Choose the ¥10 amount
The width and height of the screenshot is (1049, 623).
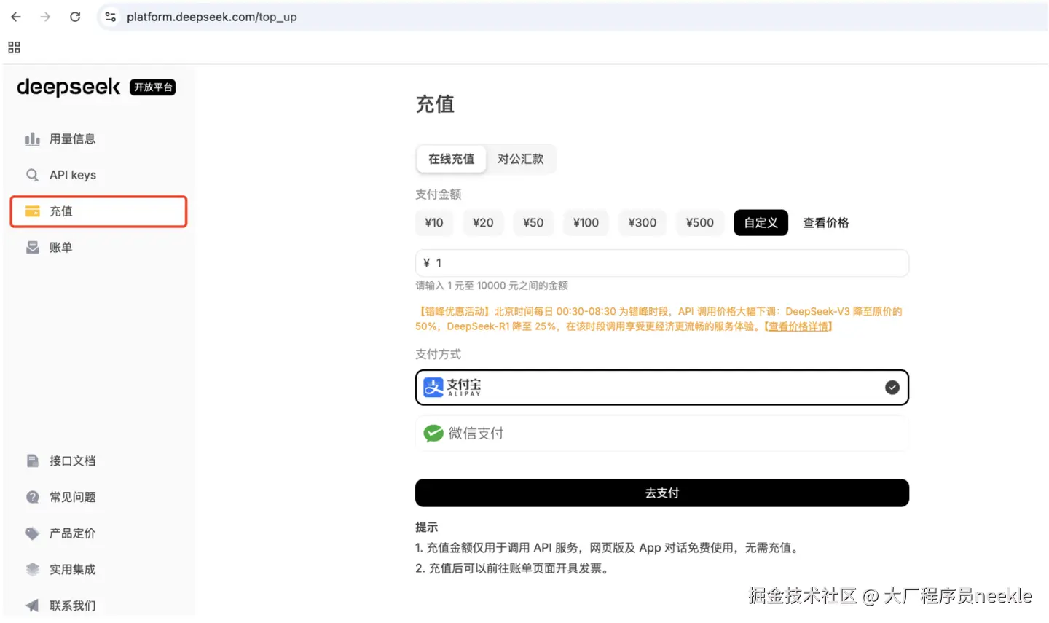tap(434, 223)
